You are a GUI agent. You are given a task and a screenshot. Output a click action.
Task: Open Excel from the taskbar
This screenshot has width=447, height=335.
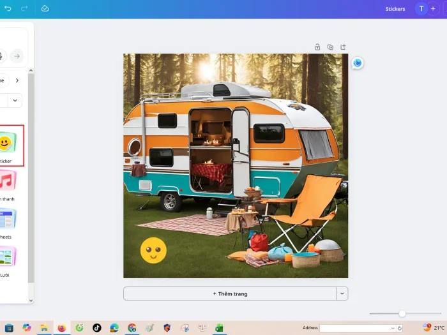[x=219, y=328]
